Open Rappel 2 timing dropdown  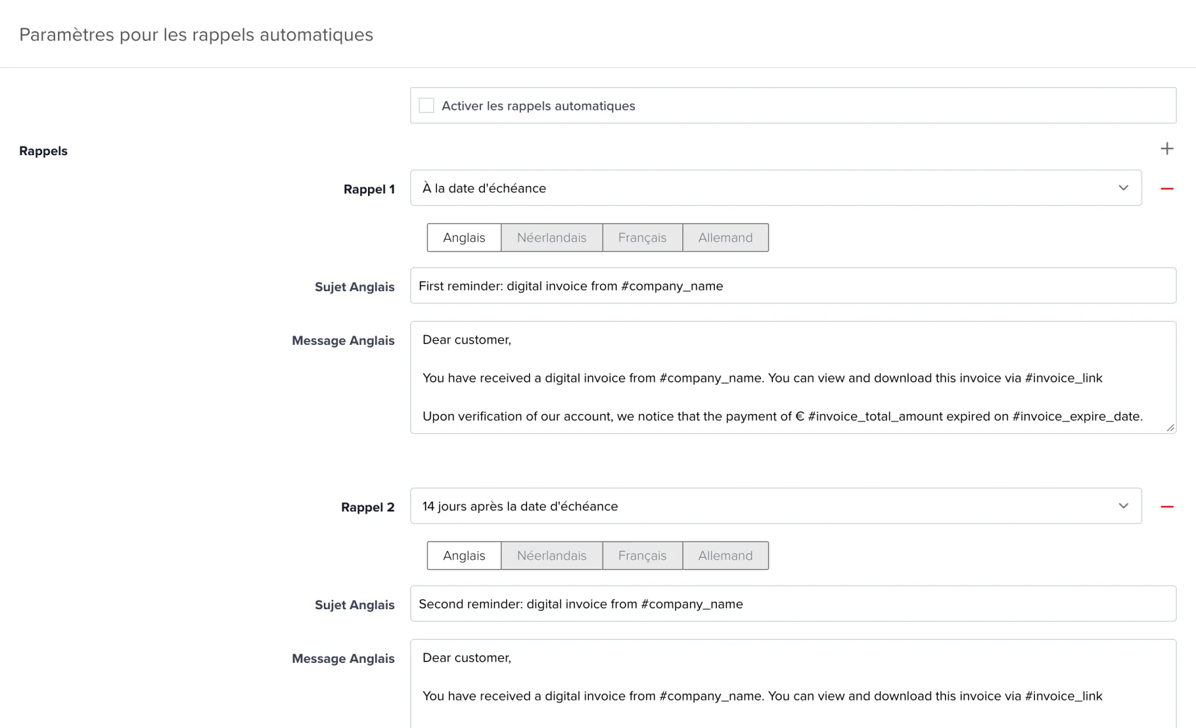(x=776, y=506)
